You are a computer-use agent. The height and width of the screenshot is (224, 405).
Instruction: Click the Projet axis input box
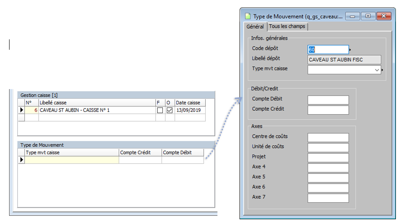(327, 157)
